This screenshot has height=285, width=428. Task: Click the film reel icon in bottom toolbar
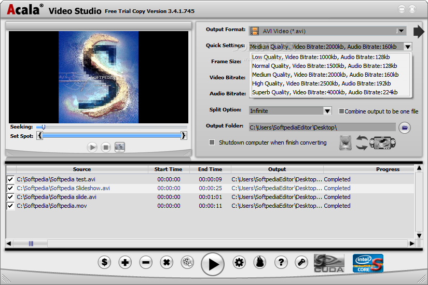click(x=187, y=262)
